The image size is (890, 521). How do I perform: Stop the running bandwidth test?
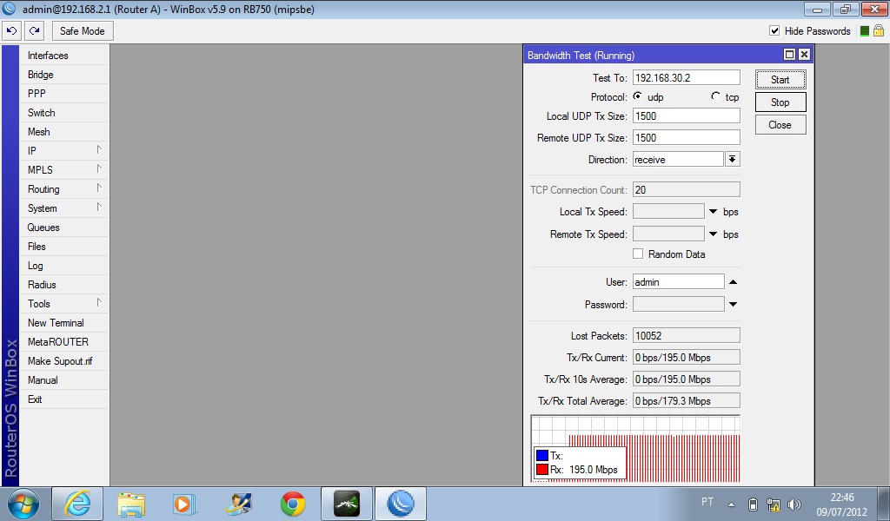780,102
